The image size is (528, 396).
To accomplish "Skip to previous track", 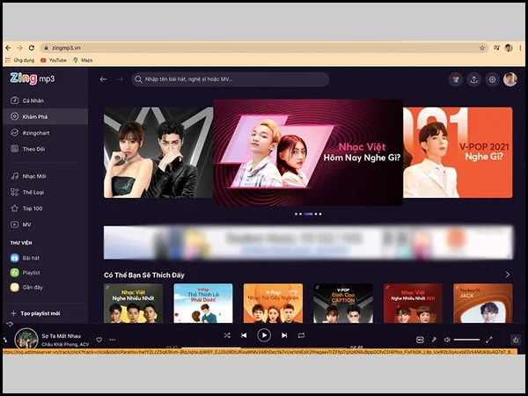I will click(x=244, y=335).
